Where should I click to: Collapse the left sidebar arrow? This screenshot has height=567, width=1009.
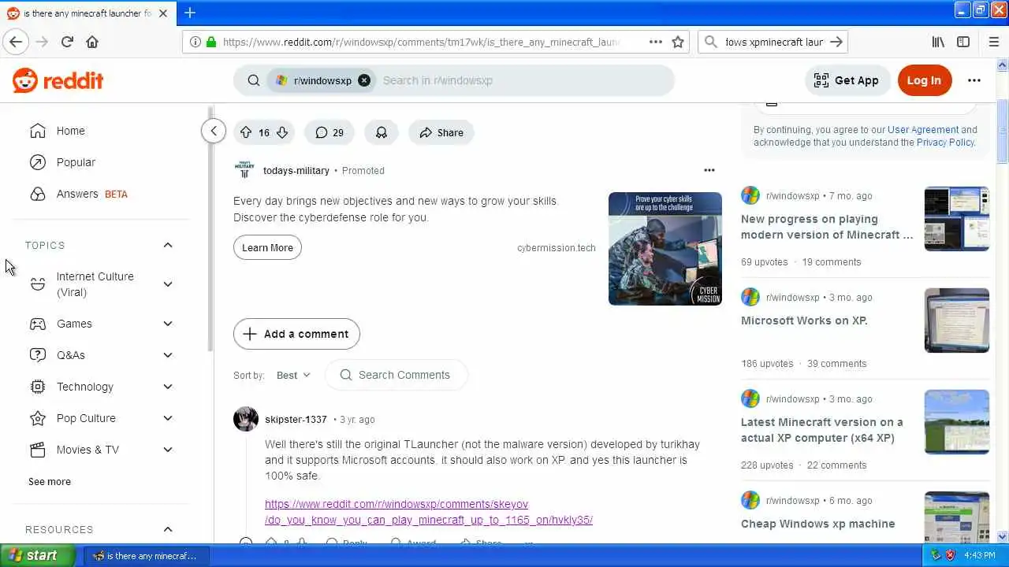(214, 131)
